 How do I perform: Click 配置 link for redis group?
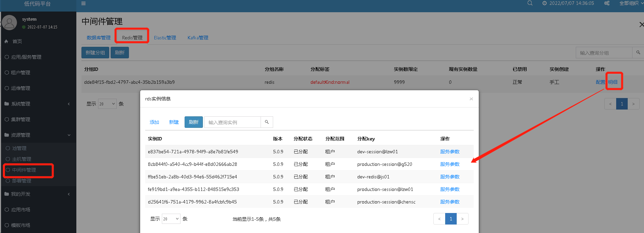point(601,82)
